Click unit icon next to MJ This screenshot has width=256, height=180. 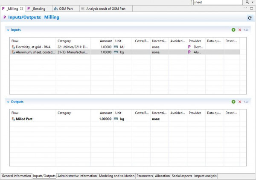pos(116,47)
